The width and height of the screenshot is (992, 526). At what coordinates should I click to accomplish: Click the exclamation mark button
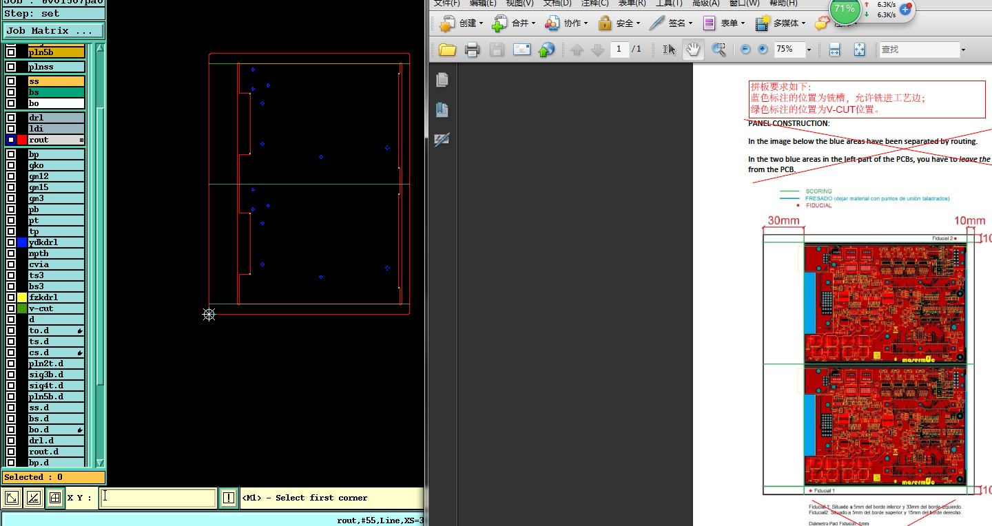coord(229,498)
